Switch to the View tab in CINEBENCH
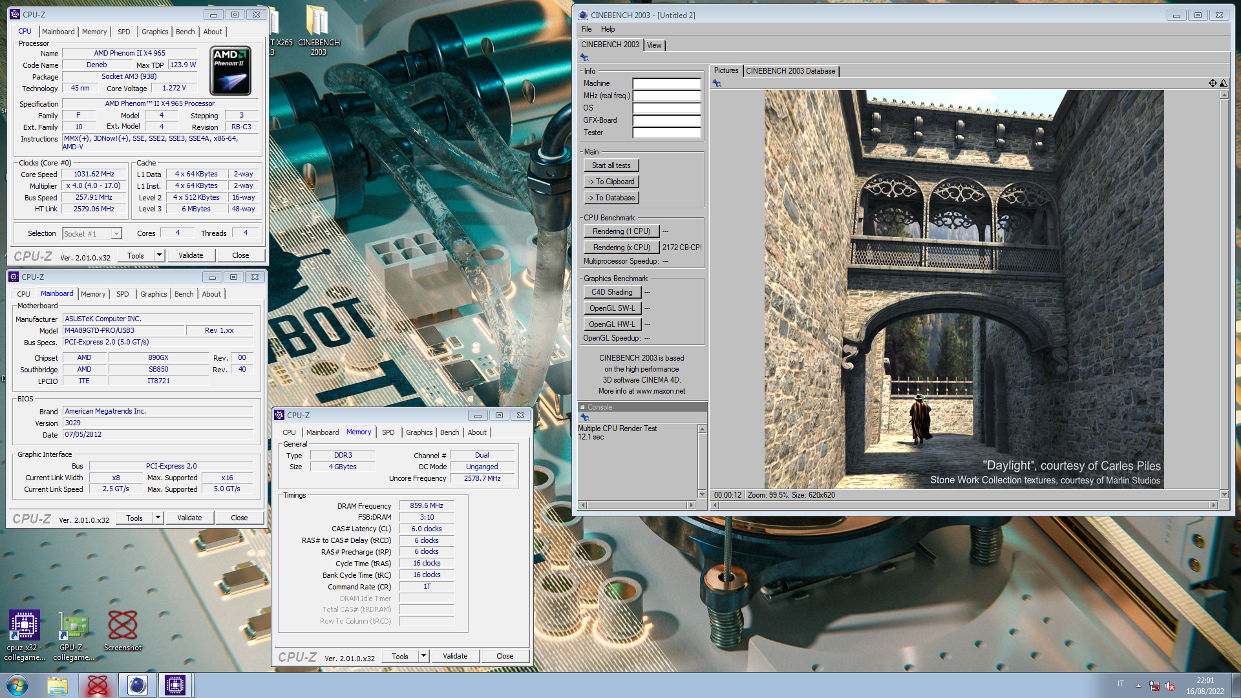 (654, 45)
